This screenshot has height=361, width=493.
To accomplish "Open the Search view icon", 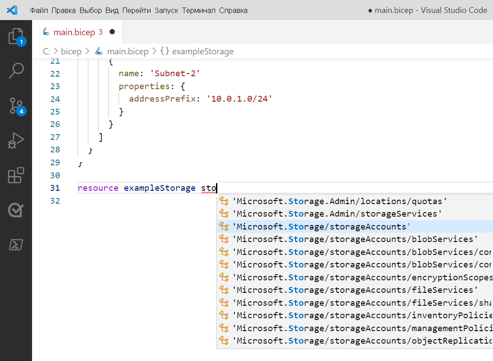I will click(x=16, y=71).
